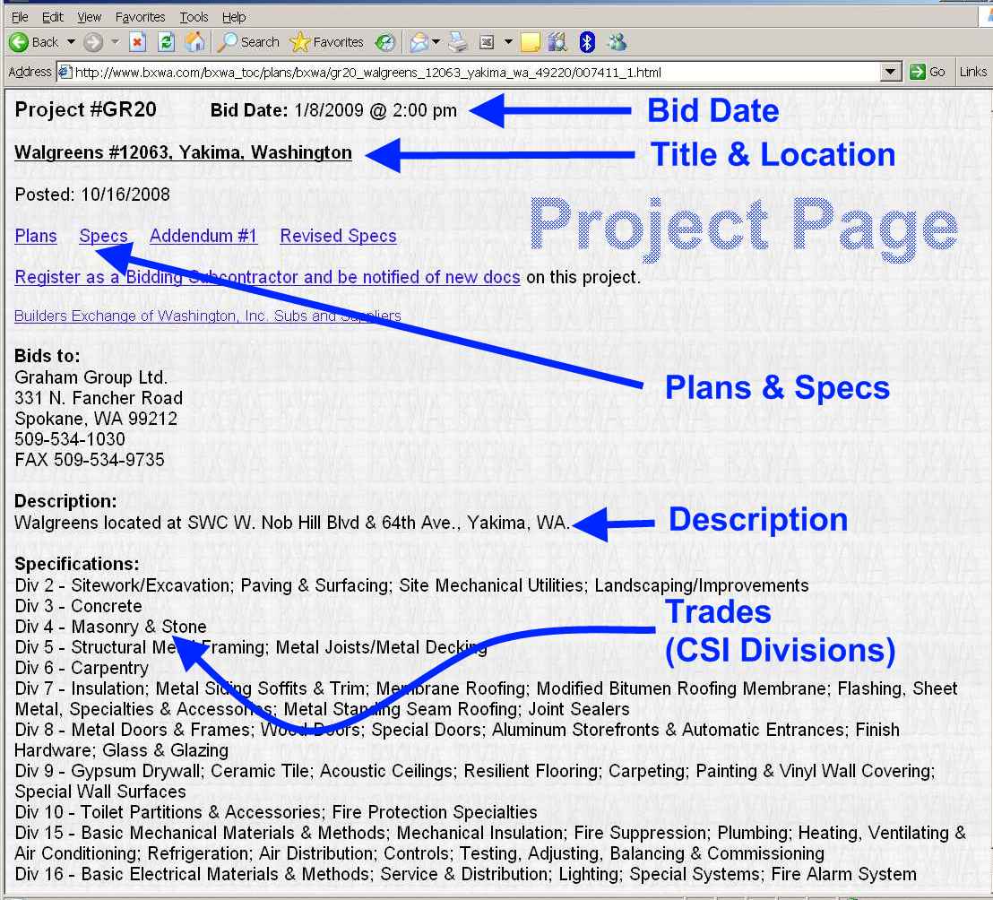
Task: Open the Revised Specs link
Action: pyautogui.click(x=338, y=237)
